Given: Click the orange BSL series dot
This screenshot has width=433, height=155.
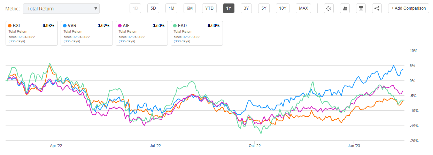Looking at the screenshot, I should 9,25.
